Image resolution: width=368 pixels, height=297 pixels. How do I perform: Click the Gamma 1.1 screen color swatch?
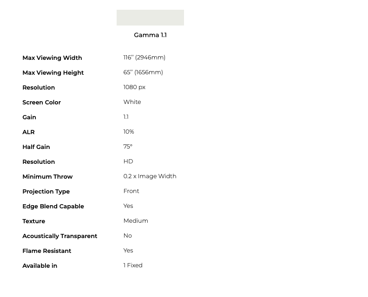point(150,18)
